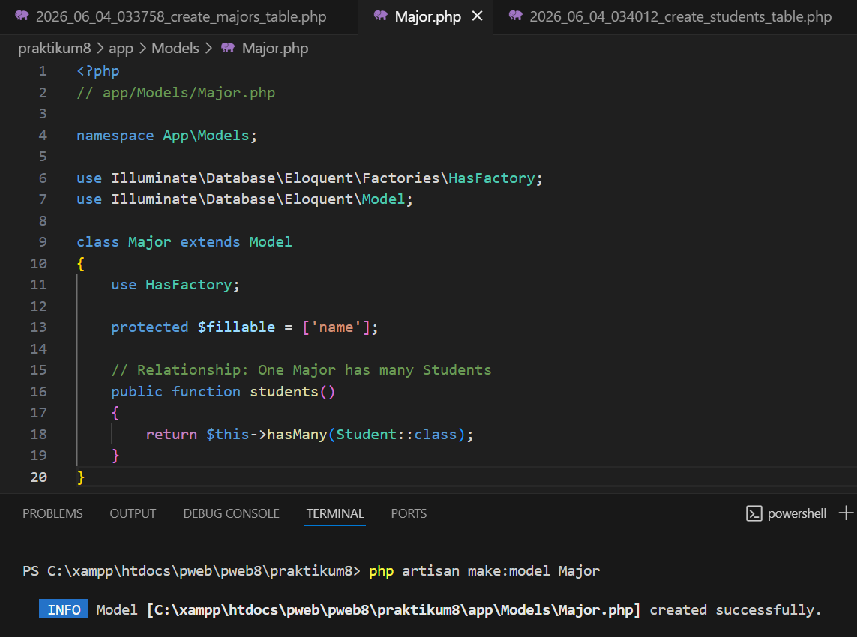Switch to the PROBLEMS panel tab

pyautogui.click(x=52, y=513)
